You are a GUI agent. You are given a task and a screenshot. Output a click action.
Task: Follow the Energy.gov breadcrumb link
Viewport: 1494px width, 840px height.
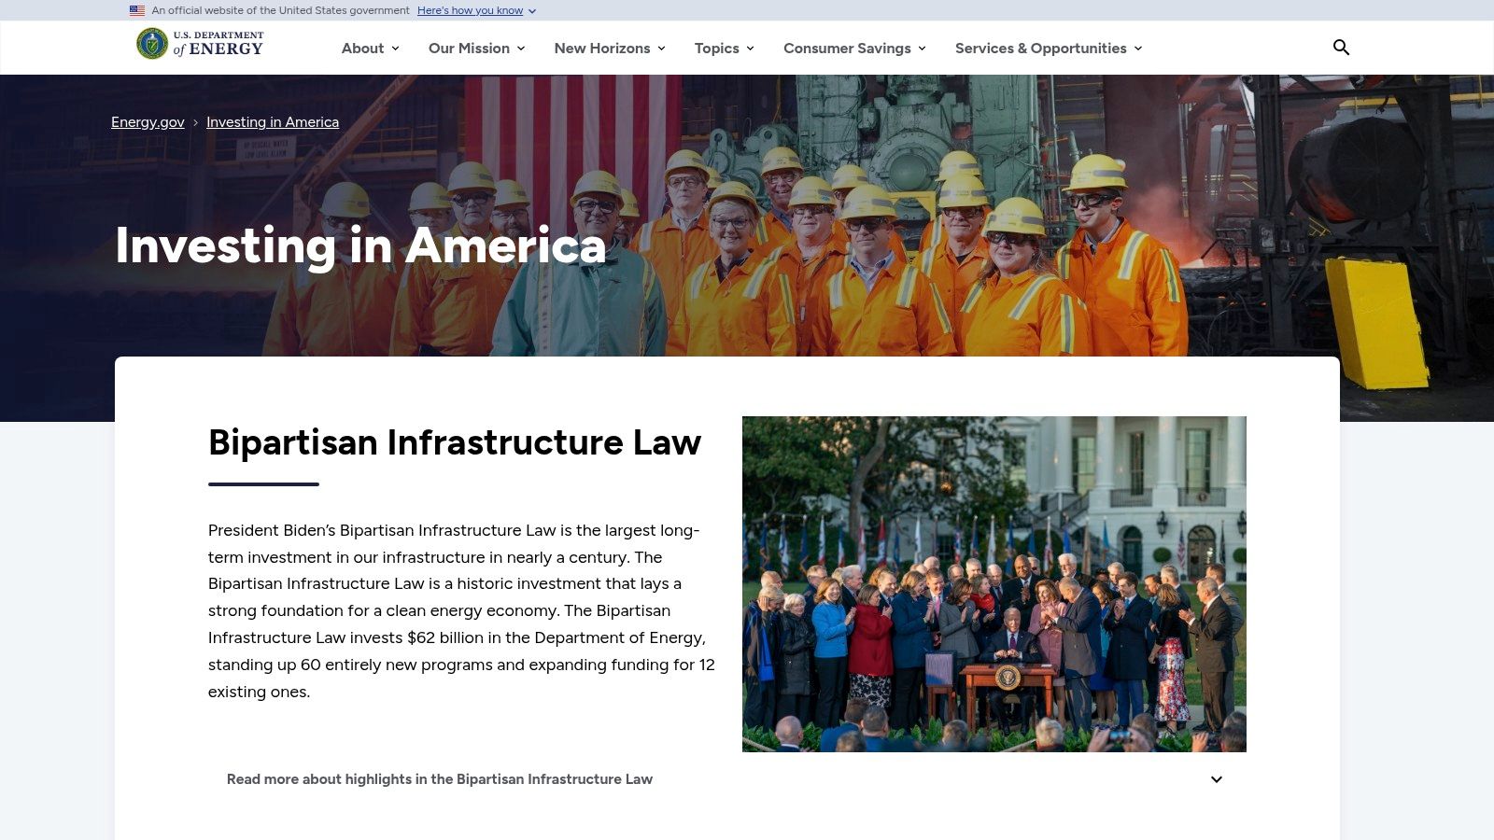[x=148, y=122]
